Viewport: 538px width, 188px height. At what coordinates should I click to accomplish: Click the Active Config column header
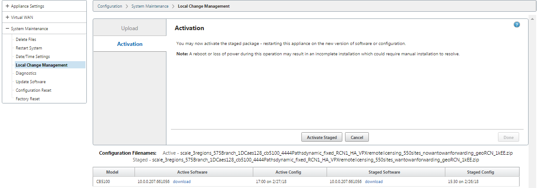pyautogui.click(x=290, y=172)
